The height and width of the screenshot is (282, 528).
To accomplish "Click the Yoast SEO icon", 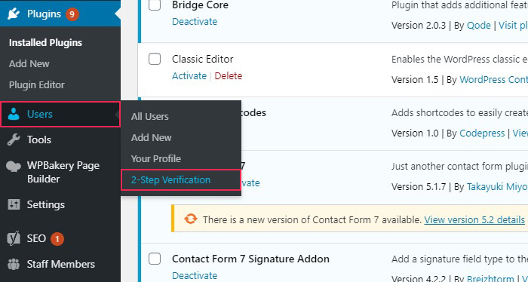I will 14,239.
